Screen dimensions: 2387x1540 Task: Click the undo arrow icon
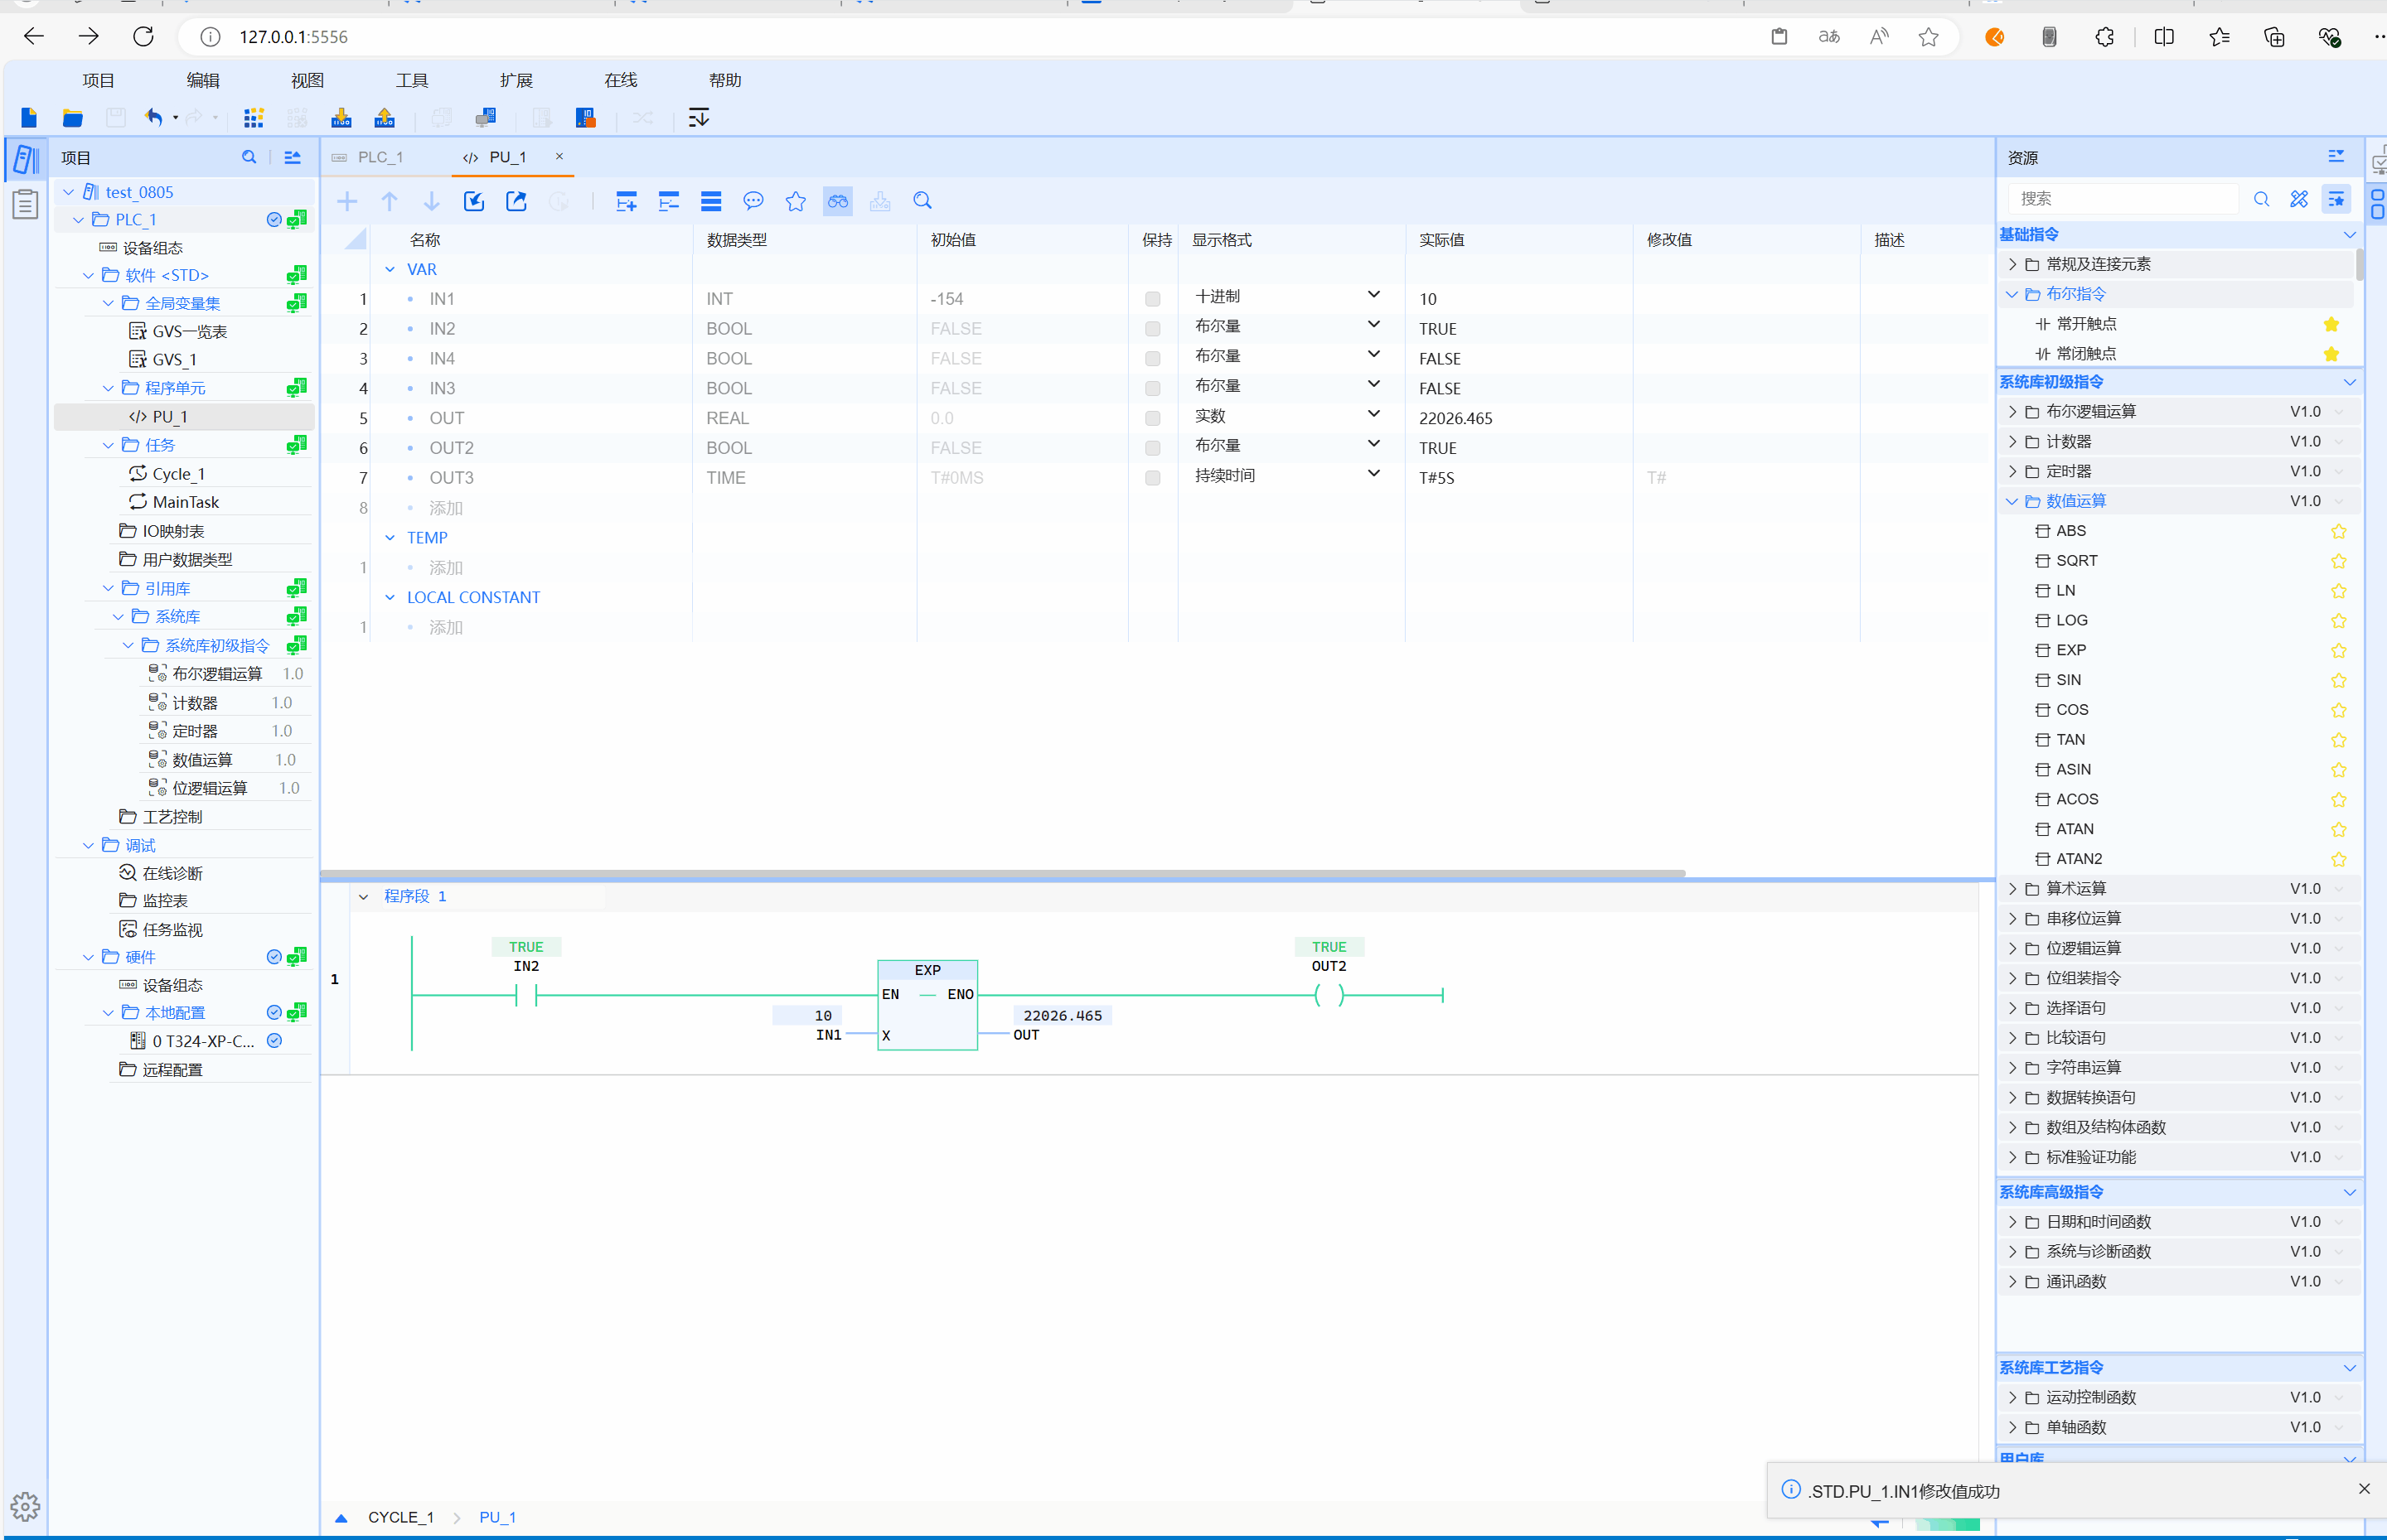click(x=153, y=118)
